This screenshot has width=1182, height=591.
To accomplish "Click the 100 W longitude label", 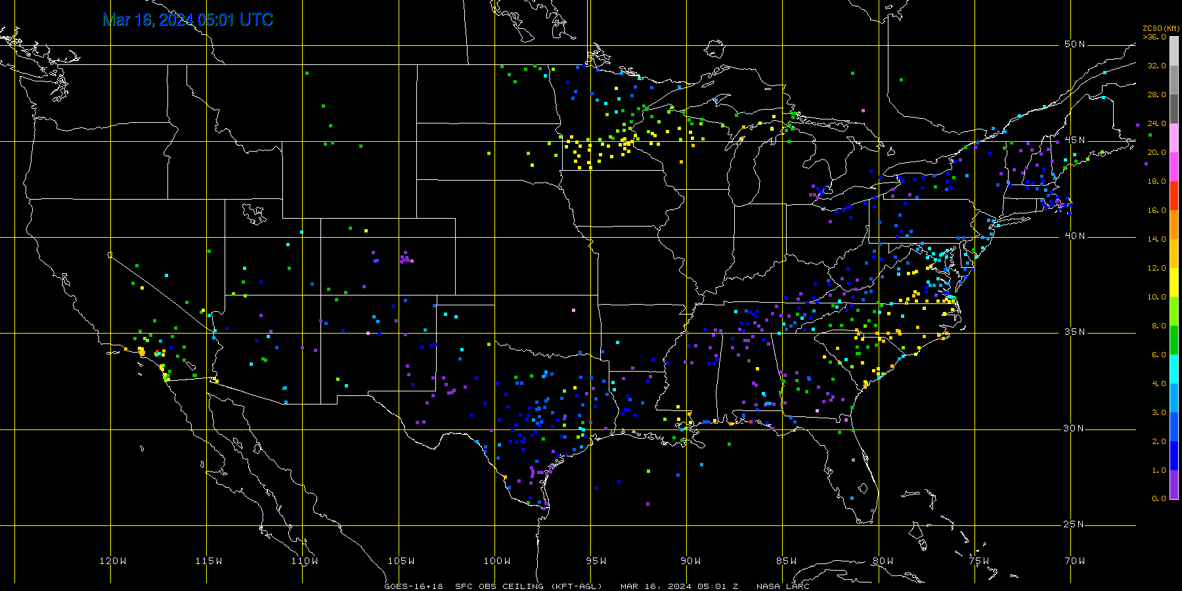I will point(497,561).
